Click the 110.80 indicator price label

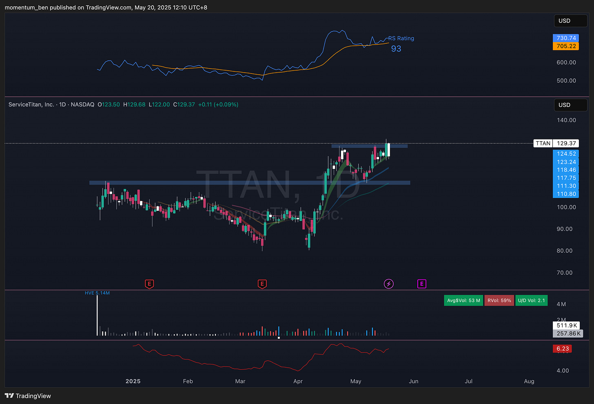point(566,194)
